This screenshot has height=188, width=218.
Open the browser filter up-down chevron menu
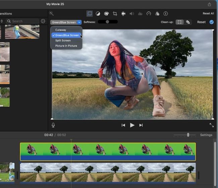pyautogui.click(x=2, y=21)
